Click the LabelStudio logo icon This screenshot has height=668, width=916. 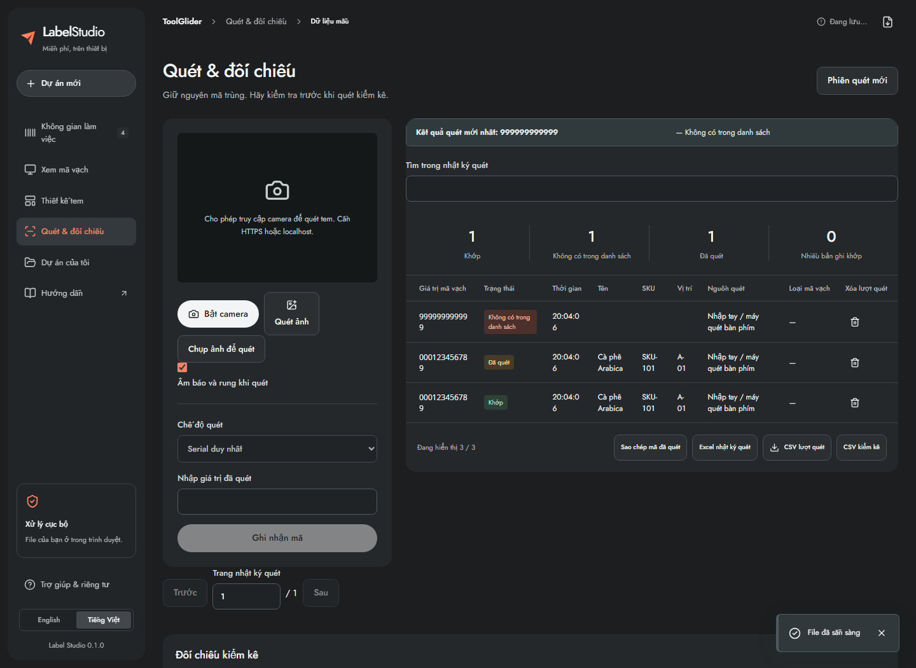pyautogui.click(x=28, y=38)
